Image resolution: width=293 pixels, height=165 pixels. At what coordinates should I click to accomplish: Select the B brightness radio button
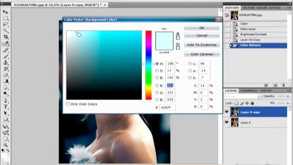157,77
